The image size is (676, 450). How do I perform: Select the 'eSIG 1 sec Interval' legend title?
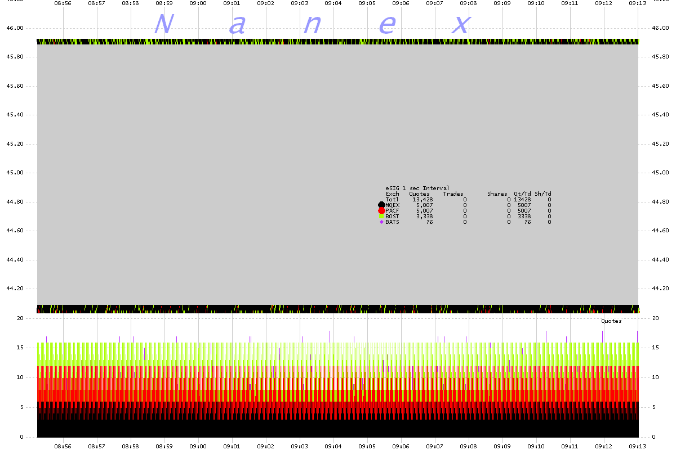pos(417,188)
